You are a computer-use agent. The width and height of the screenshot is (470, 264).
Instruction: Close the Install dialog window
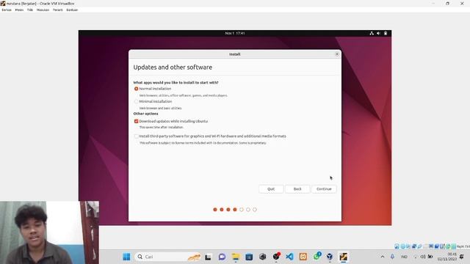point(337,54)
